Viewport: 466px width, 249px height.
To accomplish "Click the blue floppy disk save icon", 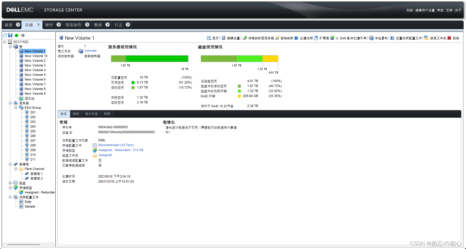I will [10, 35].
